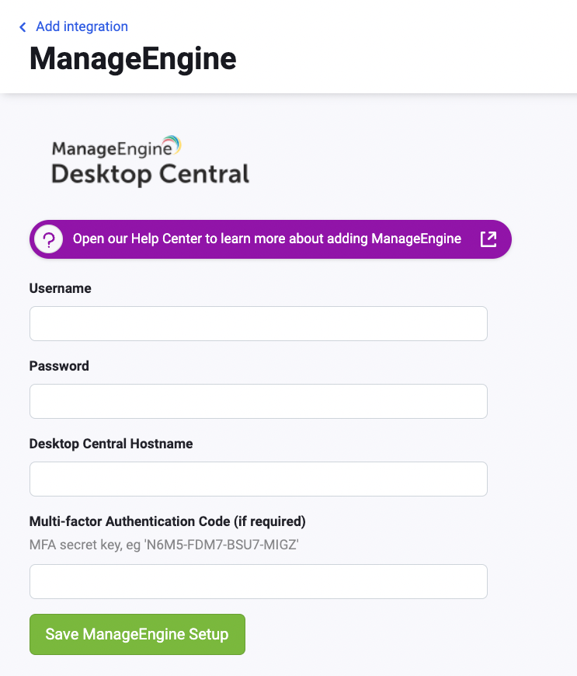Click the Password field label
This screenshot has height=676, width=577.
point(58,366)
